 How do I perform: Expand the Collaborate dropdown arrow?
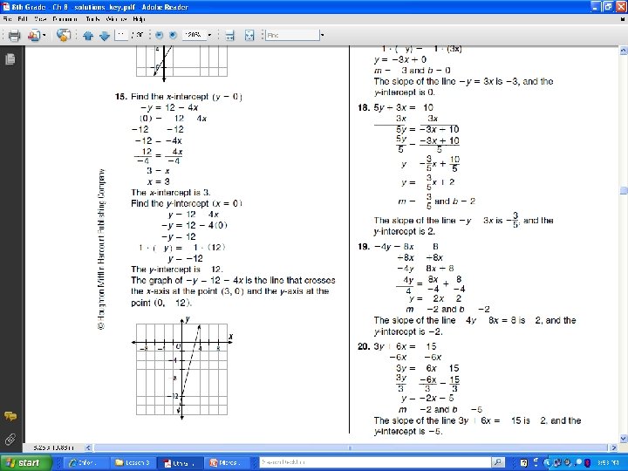(44, 35)
